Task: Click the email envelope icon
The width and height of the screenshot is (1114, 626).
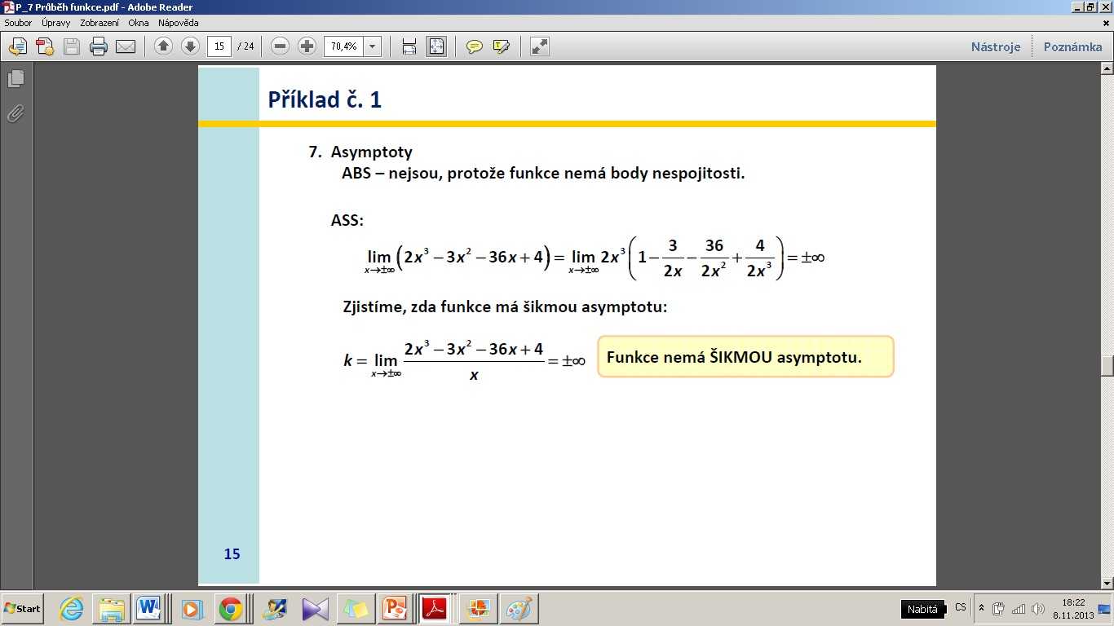Action: coord(126,46)
